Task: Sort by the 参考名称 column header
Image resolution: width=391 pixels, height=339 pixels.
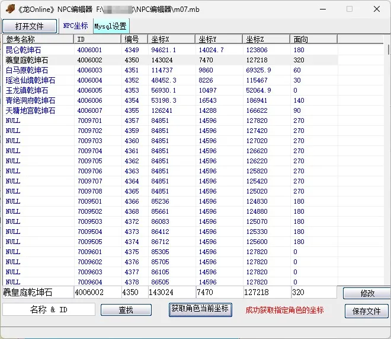Action: point(38,39)
